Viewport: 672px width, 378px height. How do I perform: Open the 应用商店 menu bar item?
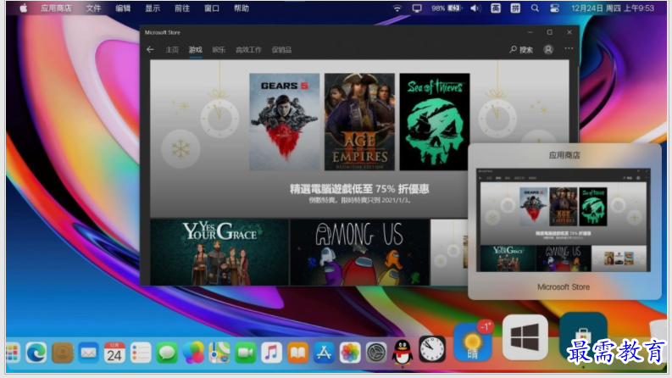click(x=56, y=8)
